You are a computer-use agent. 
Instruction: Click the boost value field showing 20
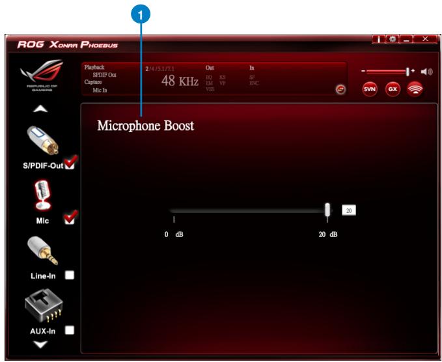[x=349, y=210]
